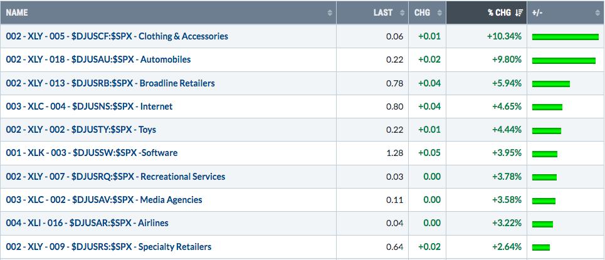
Task: Click the CHG column sort arrows icon
Action: (x=439, y=13)
